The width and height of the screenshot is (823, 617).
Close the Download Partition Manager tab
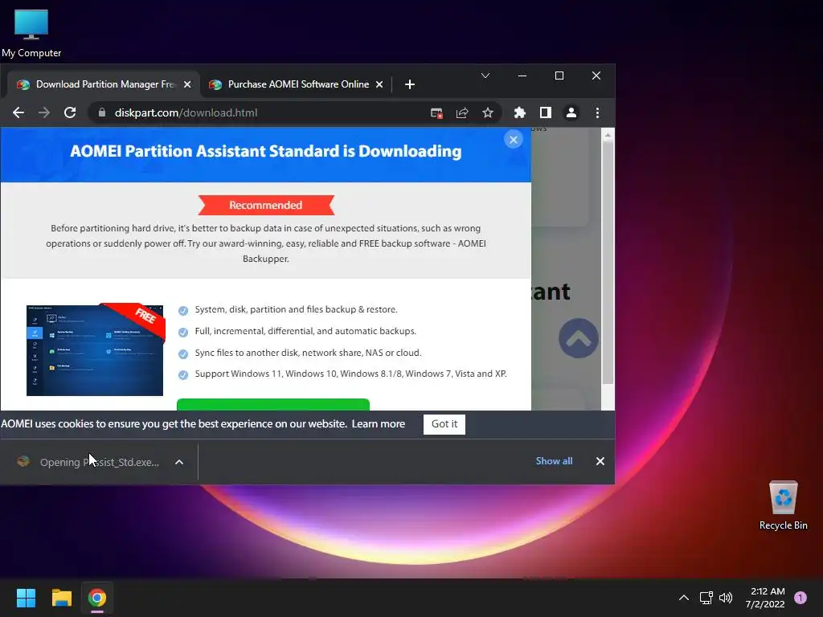tap(187, 84)
